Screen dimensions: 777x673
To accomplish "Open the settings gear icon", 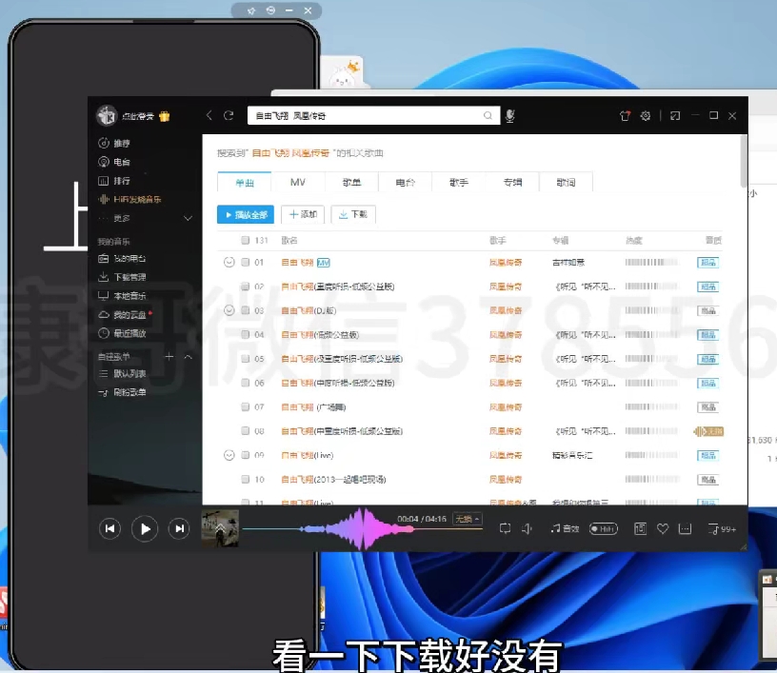I will coord(646,115).
